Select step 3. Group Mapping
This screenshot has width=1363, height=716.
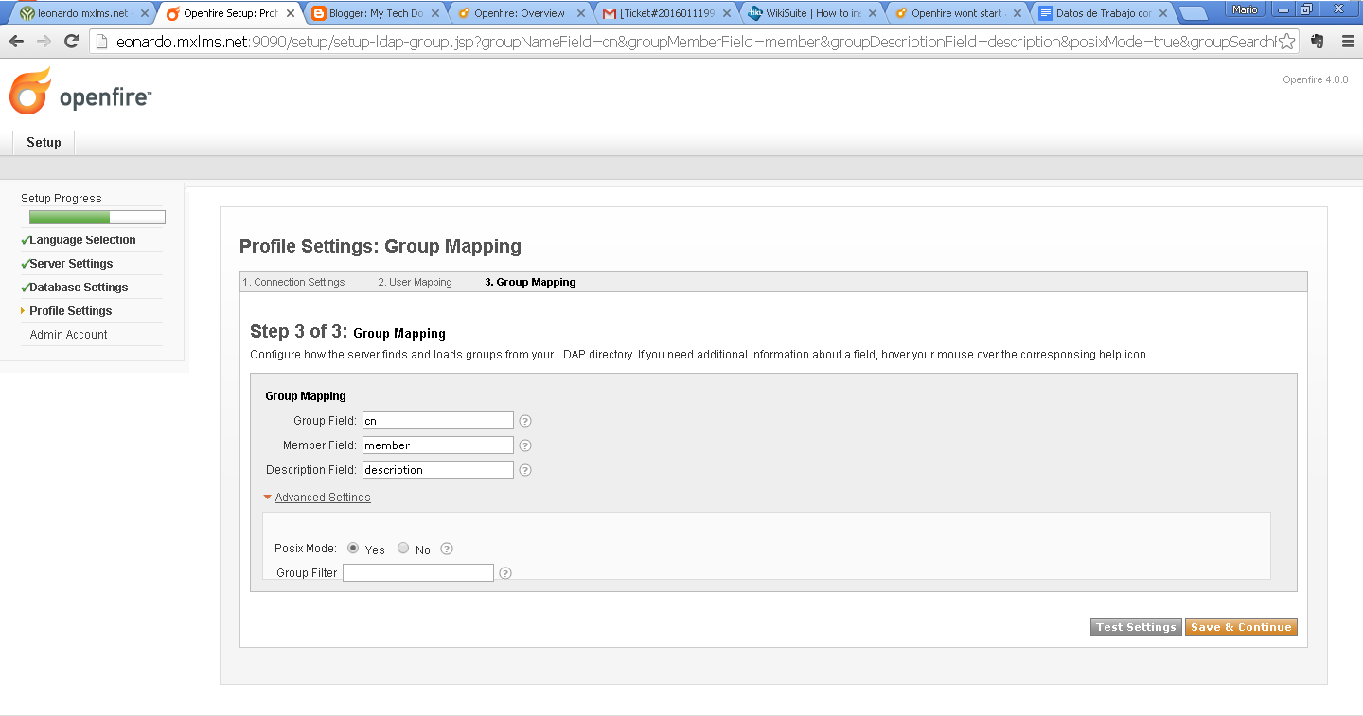[530, 282]
